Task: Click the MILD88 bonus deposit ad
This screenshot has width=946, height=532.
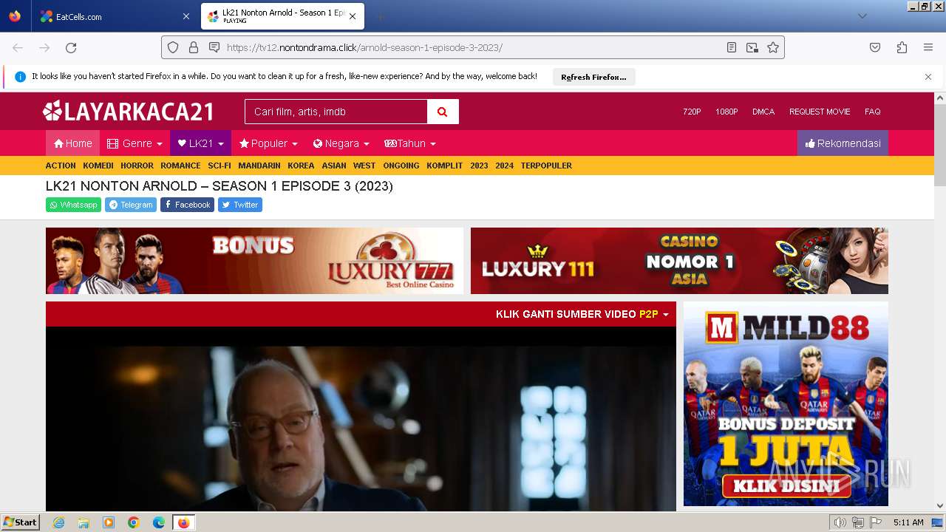Action: pyautogui.click(x=786, y=403)
